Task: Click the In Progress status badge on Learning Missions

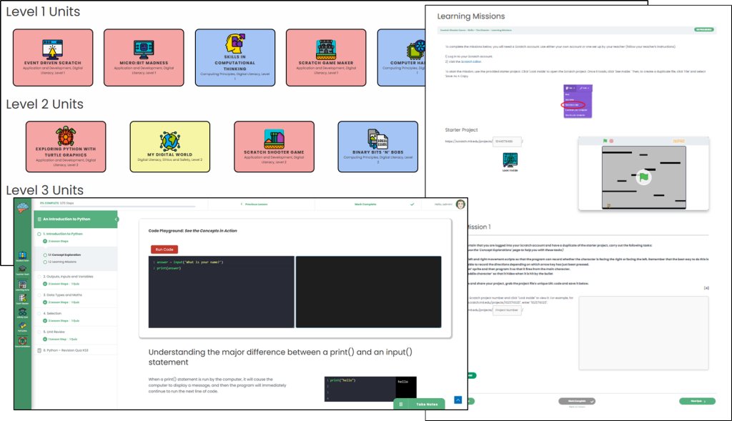Action: (704, 29)
